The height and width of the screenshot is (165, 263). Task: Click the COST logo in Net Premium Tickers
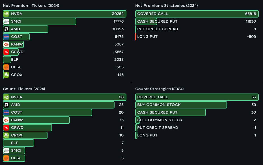click(x=6, y=37)
